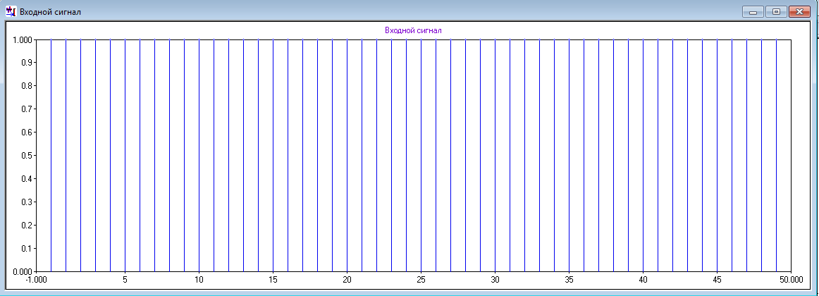Click y-axis label 0.000
Image resolution: width=819 pixels, height=296 pixels.
point(22,271)
